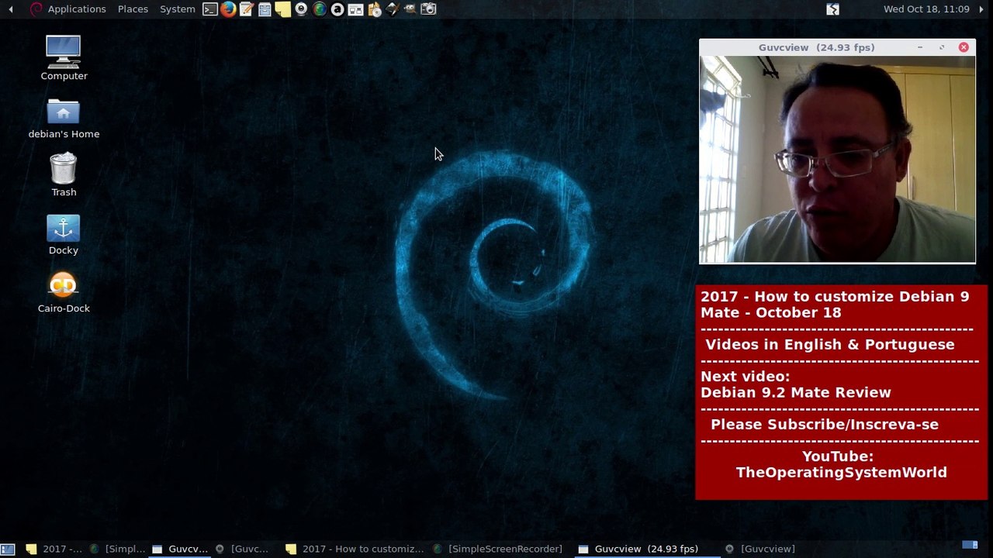This screenshot has width=993, height=558.
Task: Click the red sticky note with video info
Action: 842,392
